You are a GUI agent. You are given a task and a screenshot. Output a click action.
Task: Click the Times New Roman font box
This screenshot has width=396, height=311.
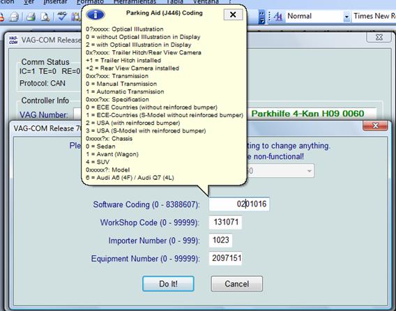click(374, 17)
